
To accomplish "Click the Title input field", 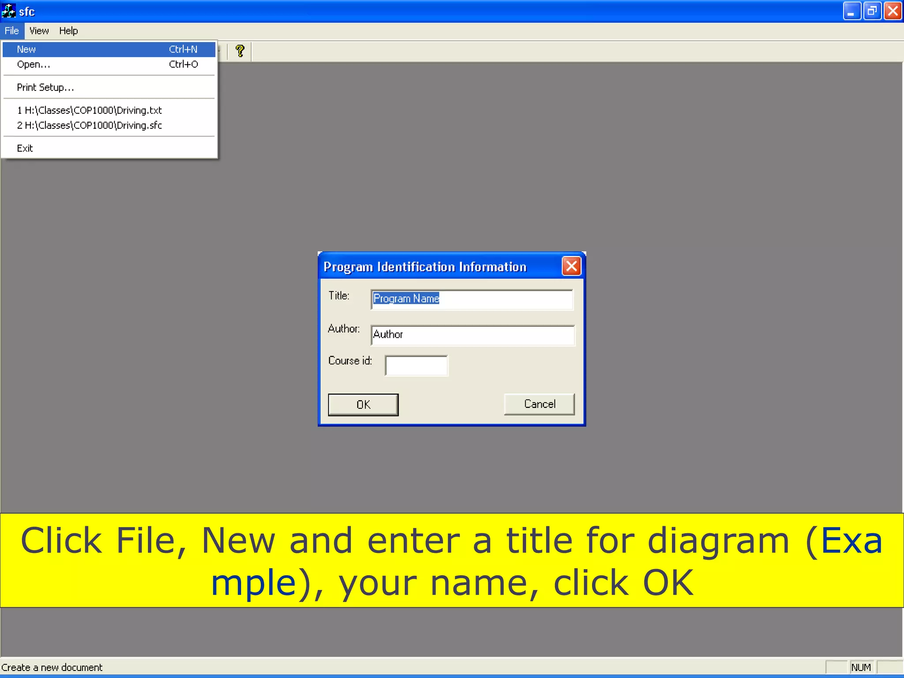I will pos(472,299).
